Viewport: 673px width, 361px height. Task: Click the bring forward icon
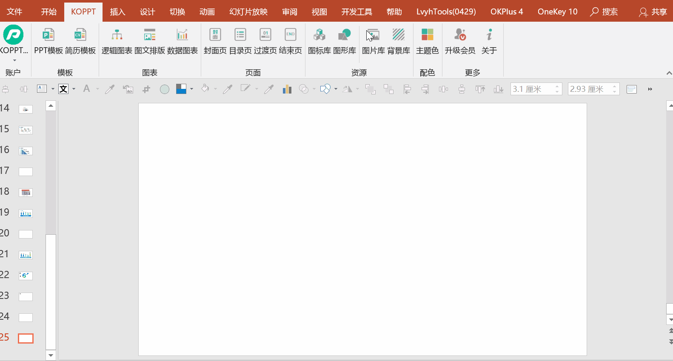(x=371, y=89)
